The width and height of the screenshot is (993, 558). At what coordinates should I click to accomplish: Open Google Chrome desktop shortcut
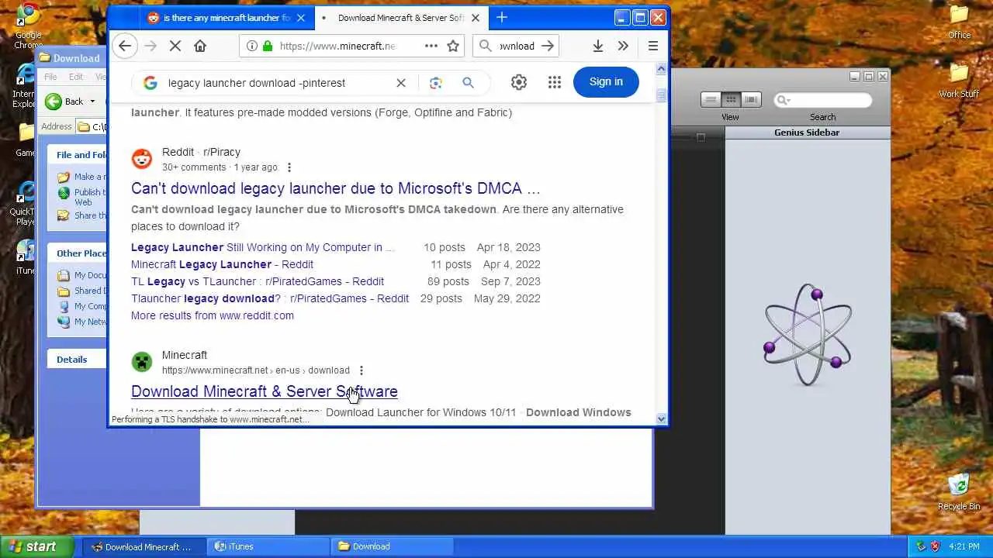29,25
